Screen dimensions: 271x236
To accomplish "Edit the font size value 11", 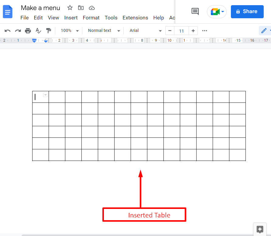I will [x=181, y=31].
